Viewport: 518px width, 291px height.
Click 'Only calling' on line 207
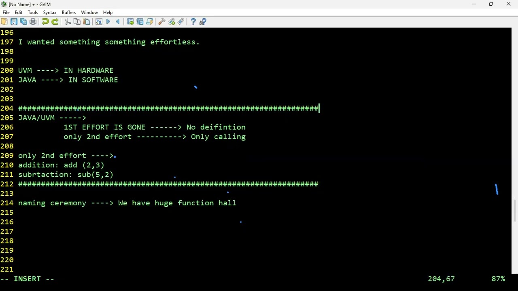click(x=218, y=137)
